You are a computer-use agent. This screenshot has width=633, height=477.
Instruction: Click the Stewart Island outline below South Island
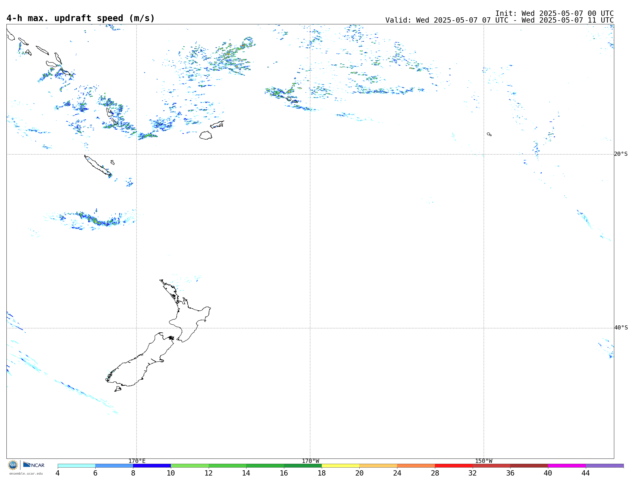tap(118, 389)
